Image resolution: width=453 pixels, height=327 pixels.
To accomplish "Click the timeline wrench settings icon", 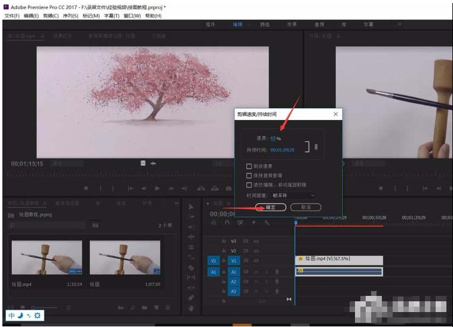I will [266, 222].
